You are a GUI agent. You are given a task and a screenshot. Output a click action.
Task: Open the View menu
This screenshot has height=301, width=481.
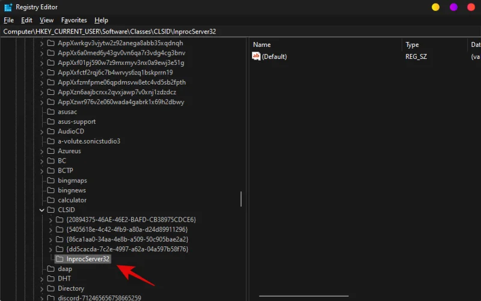tap(46, 20)
